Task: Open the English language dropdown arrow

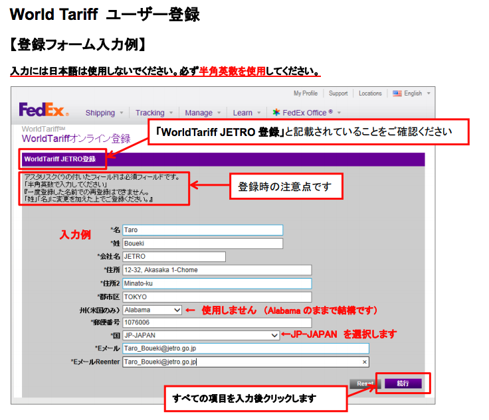Action: point(429,94)
